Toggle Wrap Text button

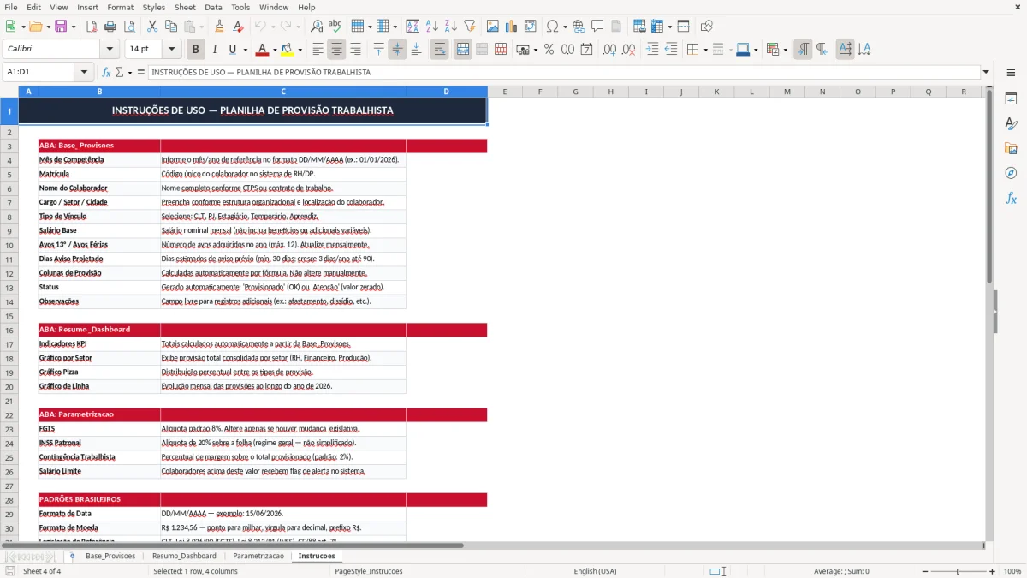click(440, 50)
